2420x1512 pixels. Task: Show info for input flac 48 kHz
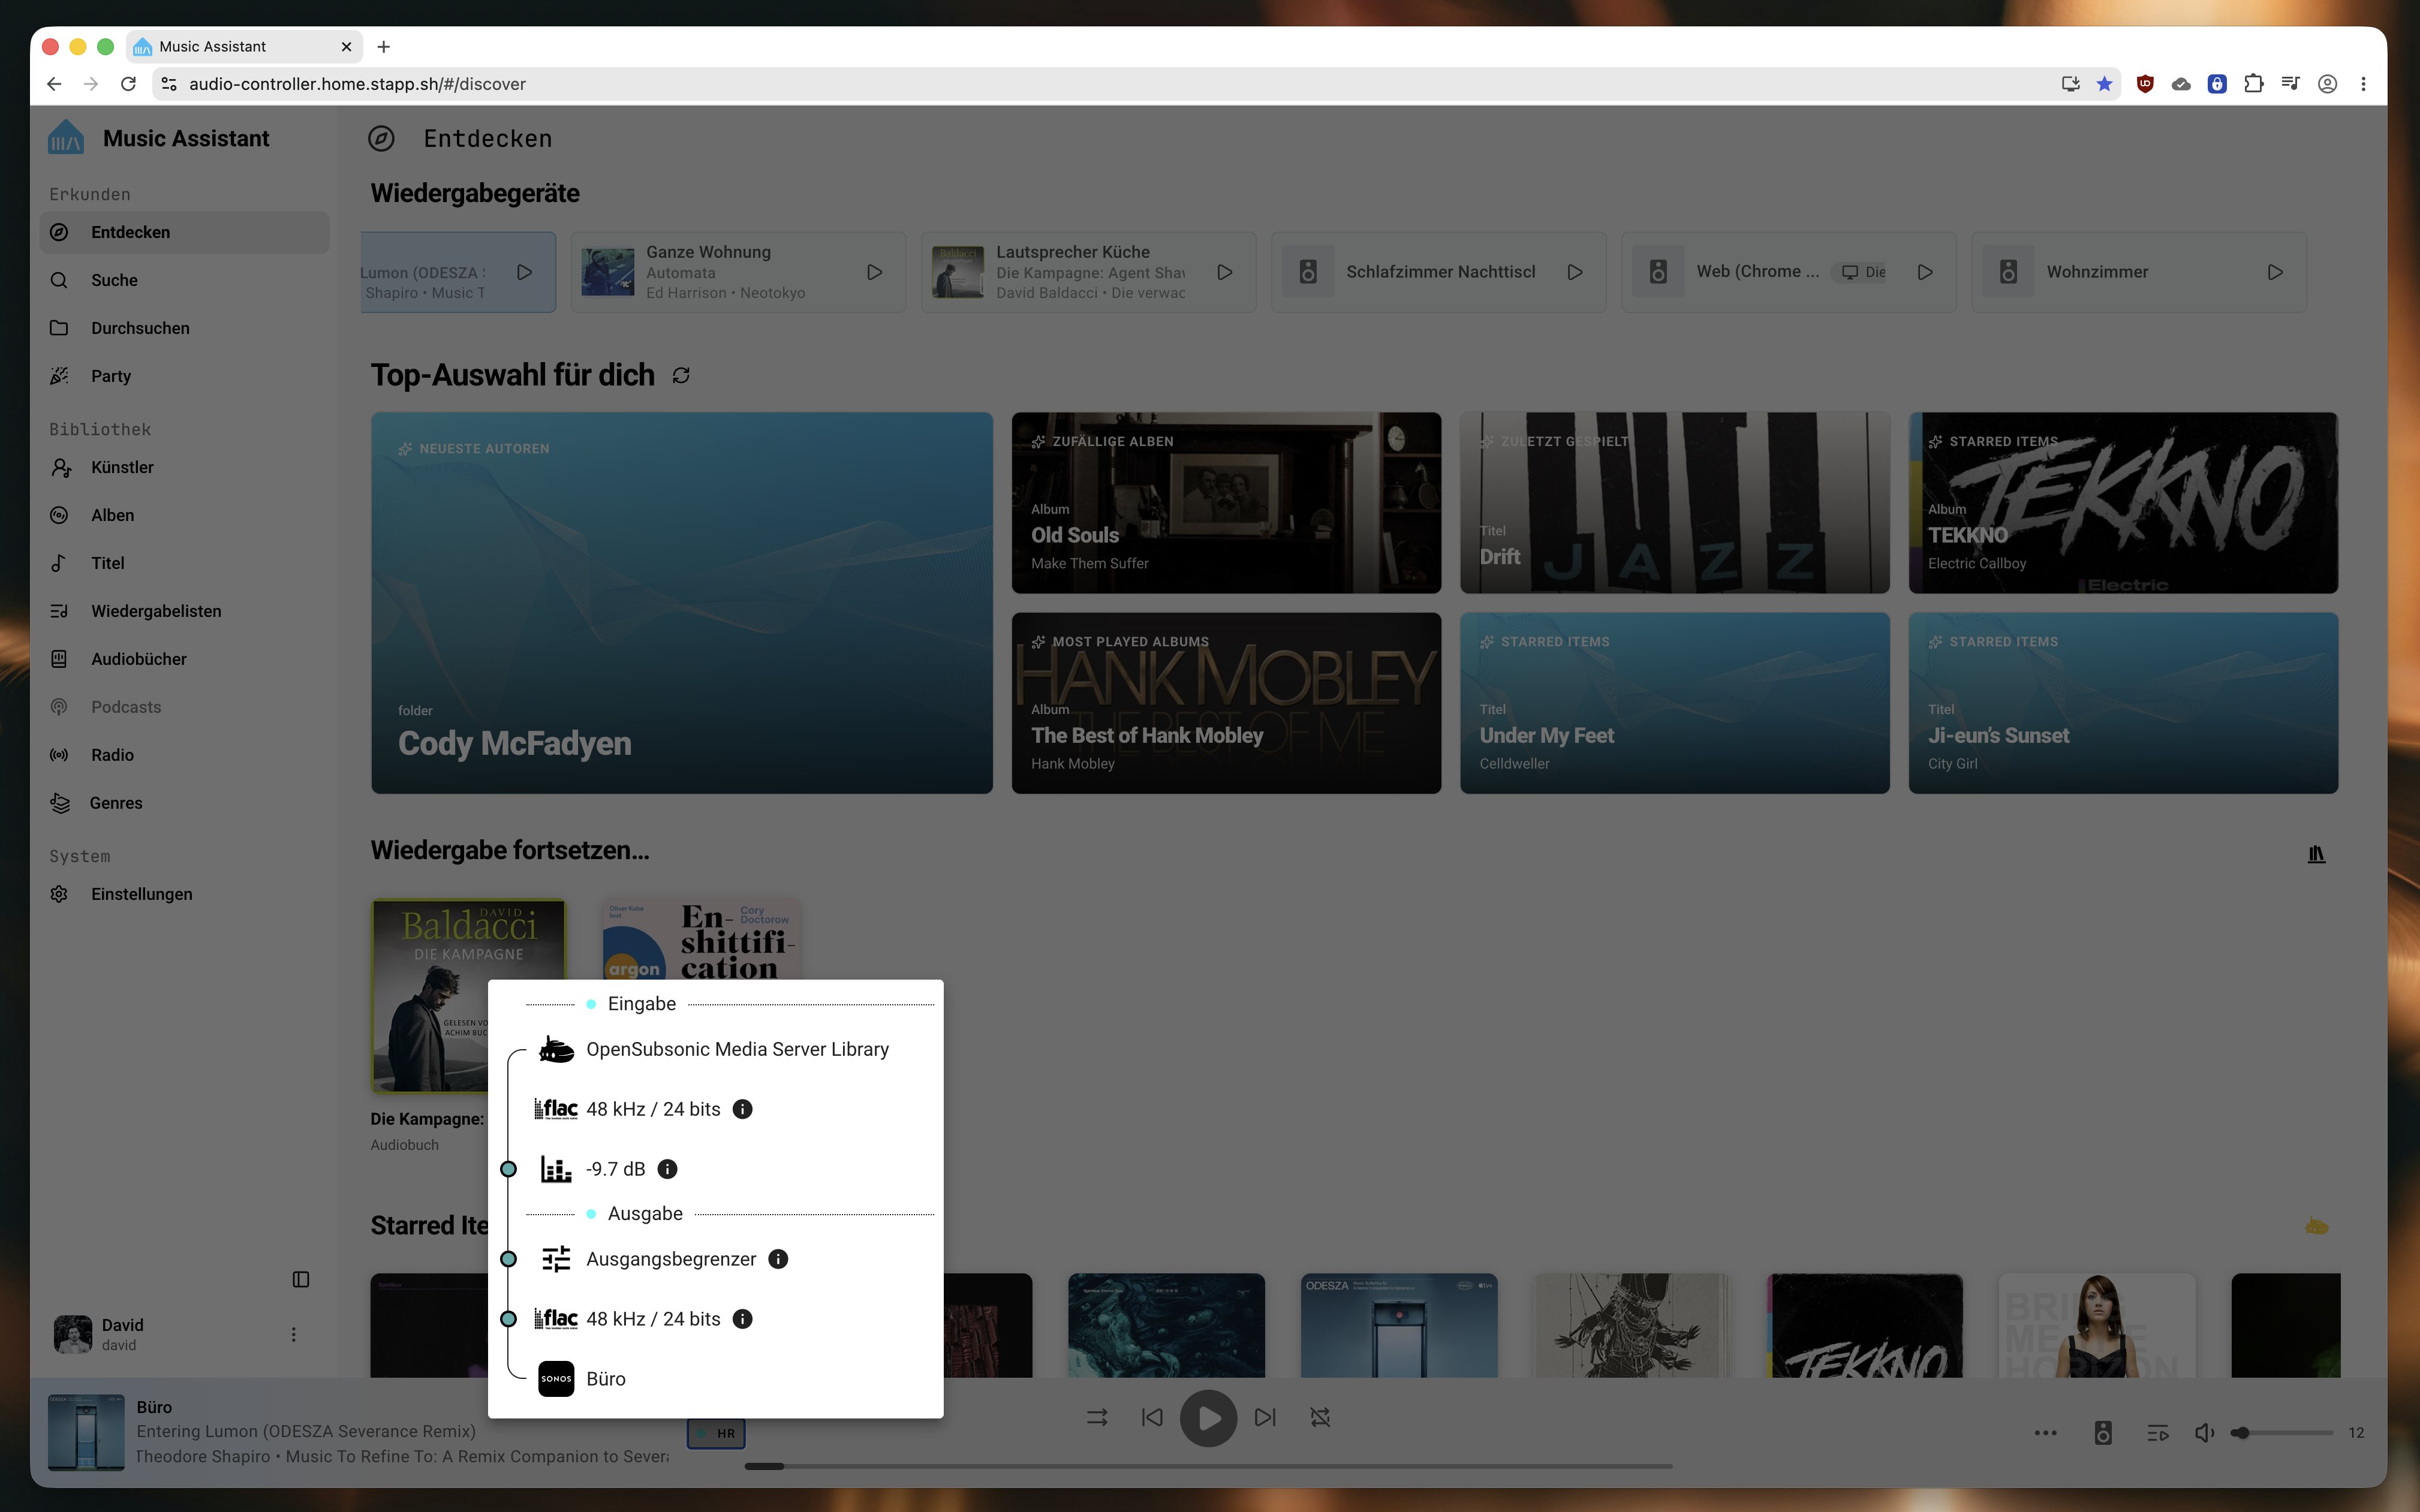click(742, 1109)
